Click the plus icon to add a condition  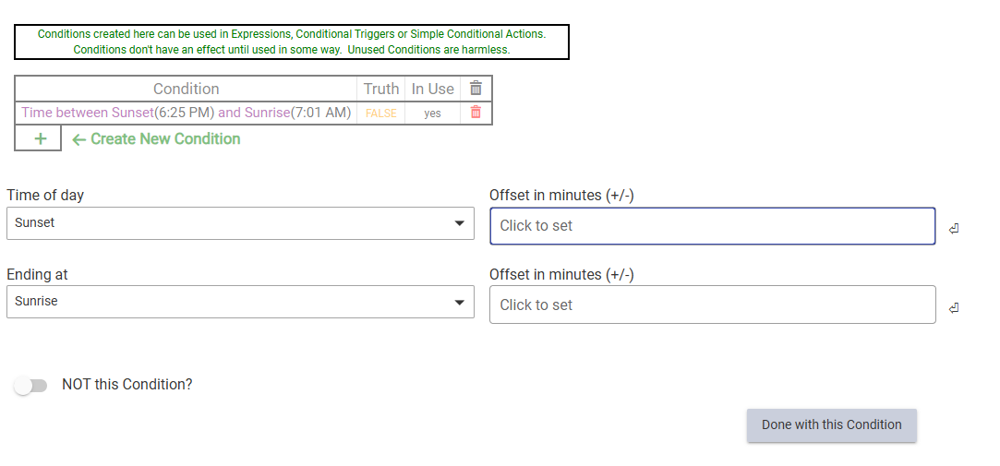click(x=39, y=139)
